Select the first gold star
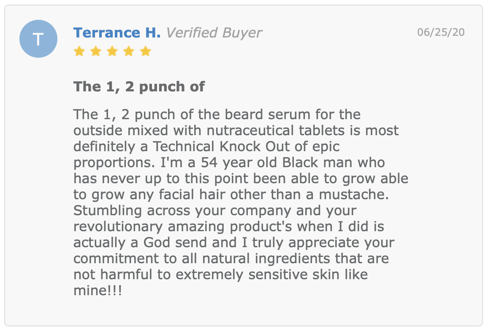This screenshot has width=488, height=331. 79,51
